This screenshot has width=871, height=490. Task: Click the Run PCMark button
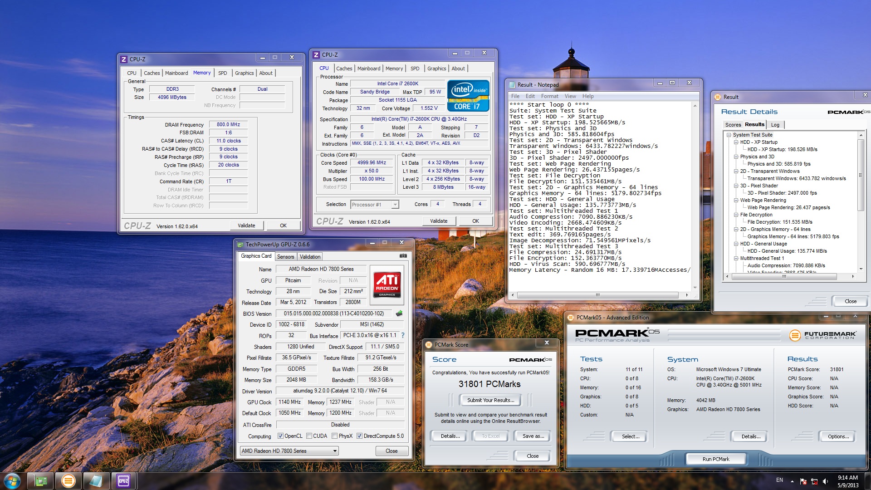point(716,459)
